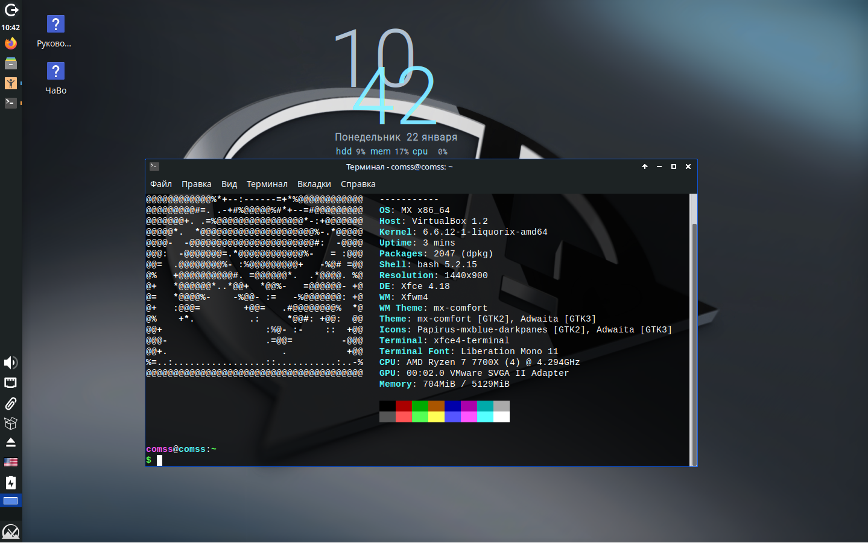The image size is (868, 543).
Task: Click the "WM Theme: mx-comfort" line
Action: point(434,308)
